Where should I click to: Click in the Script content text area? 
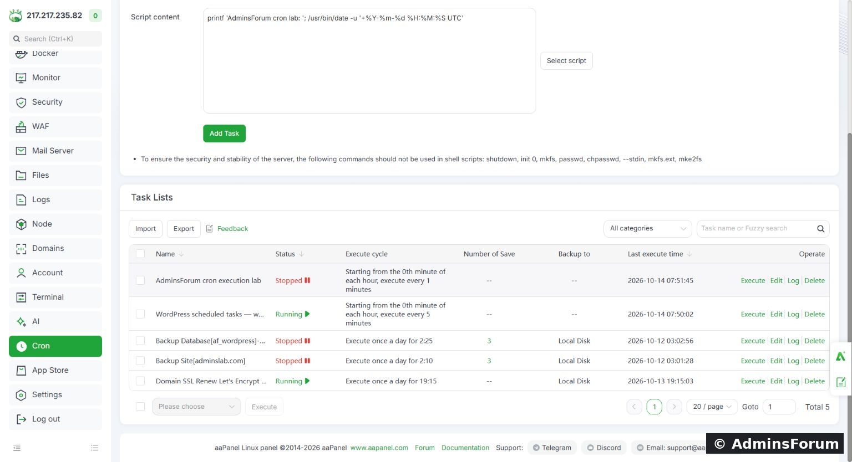pos(369,60)
